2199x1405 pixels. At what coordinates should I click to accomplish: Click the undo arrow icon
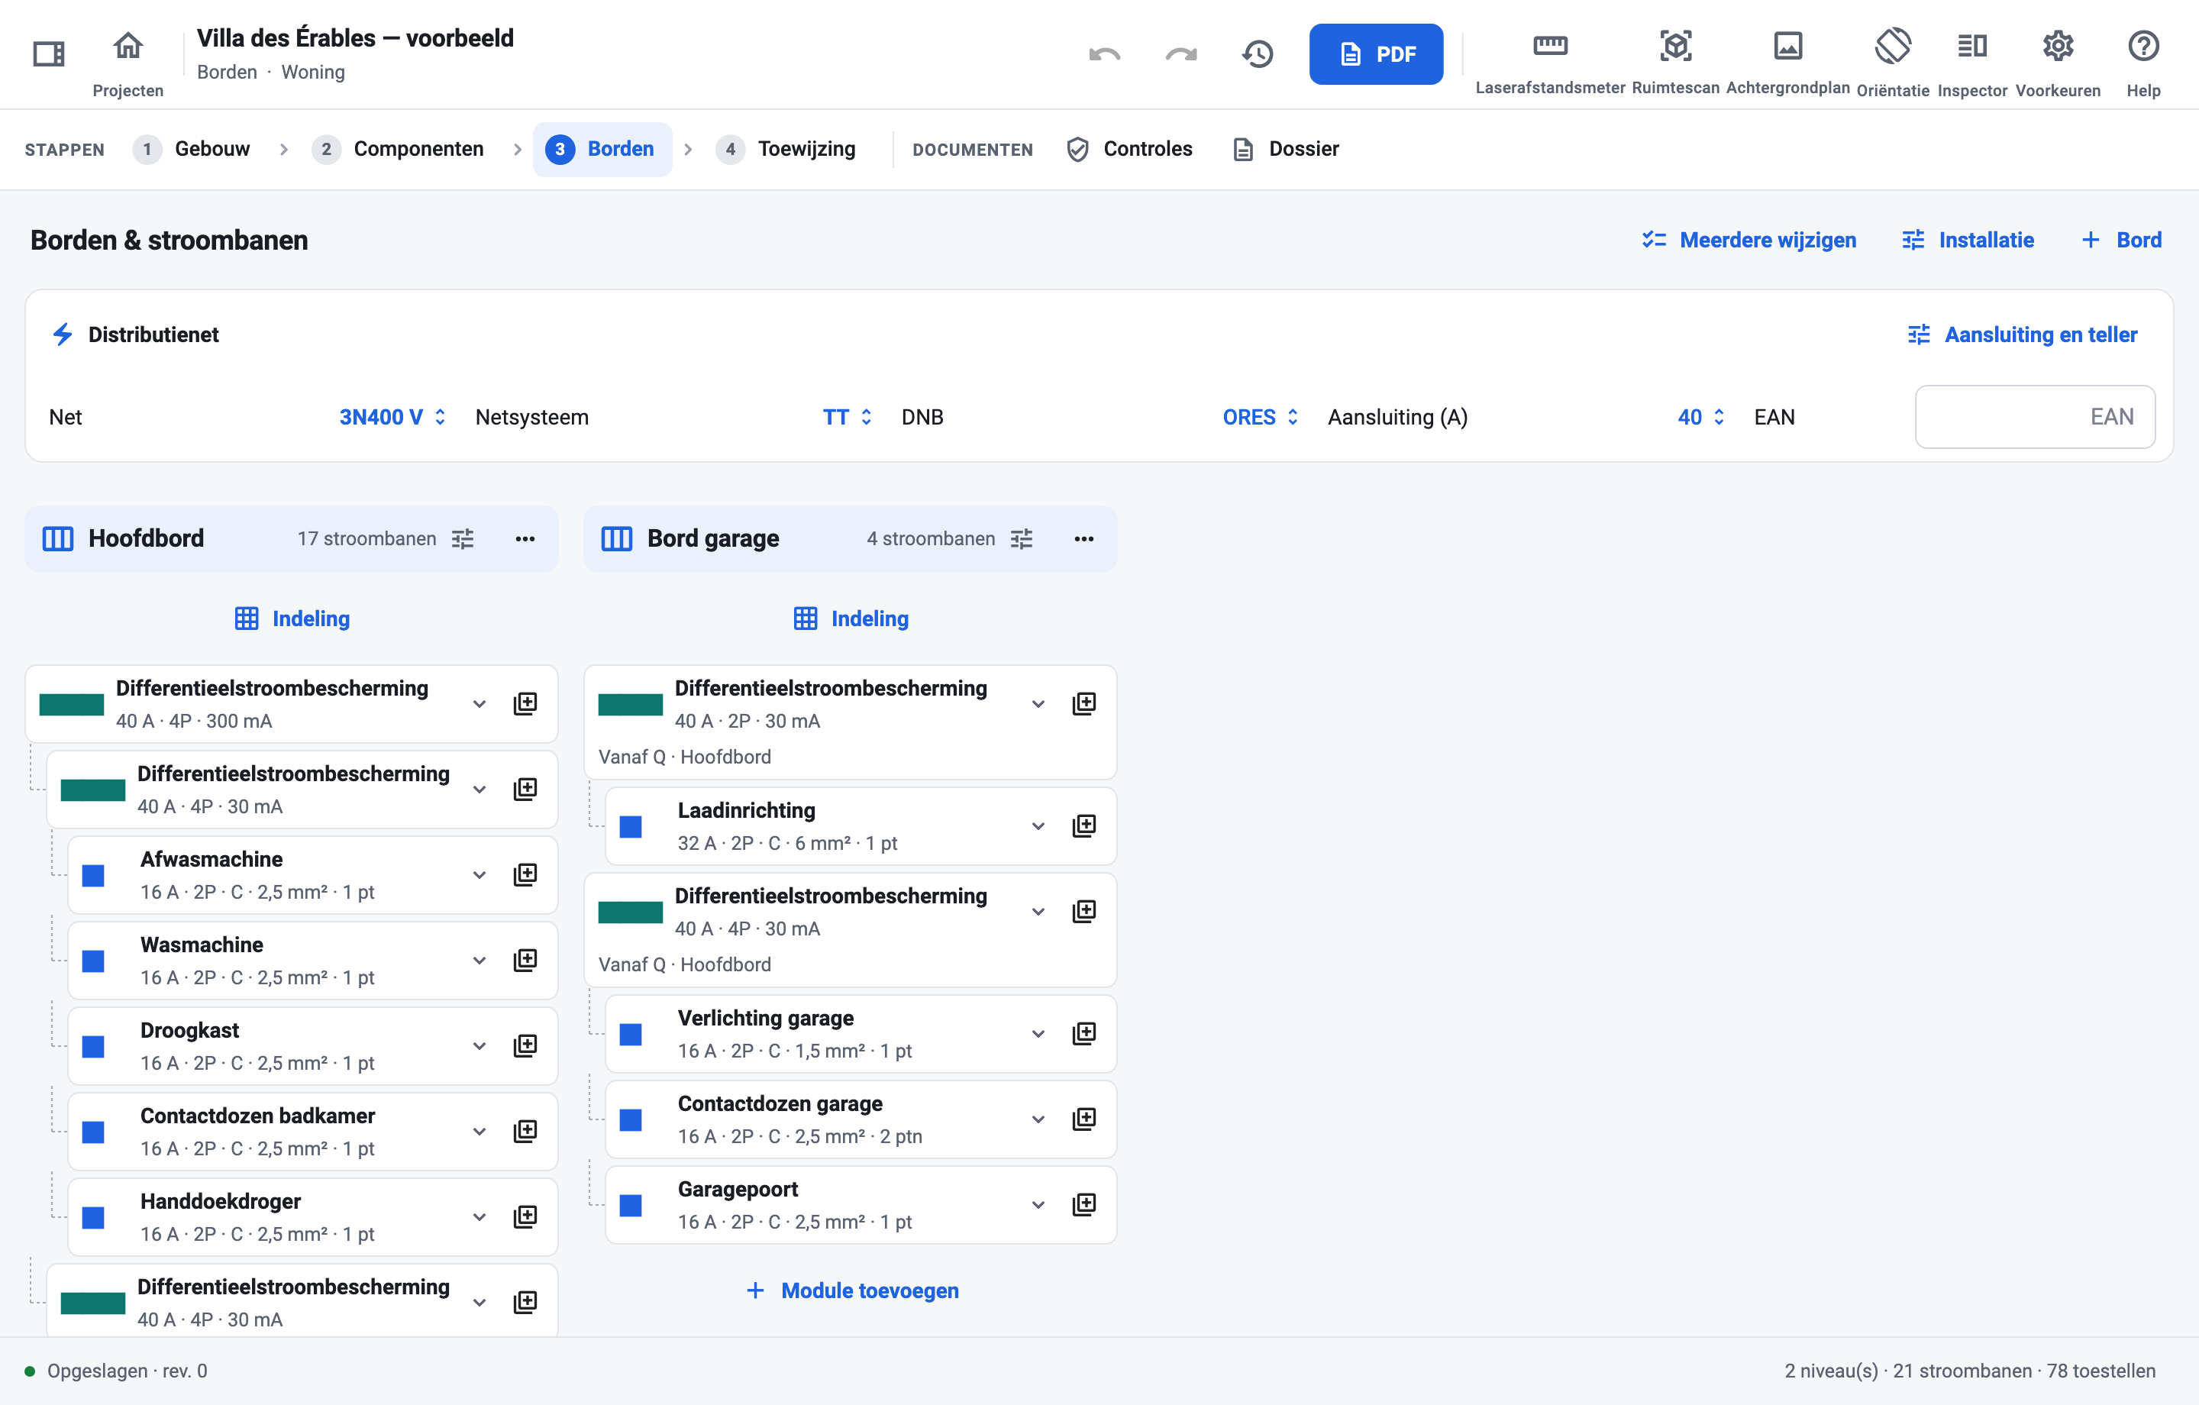(1104, 54)
